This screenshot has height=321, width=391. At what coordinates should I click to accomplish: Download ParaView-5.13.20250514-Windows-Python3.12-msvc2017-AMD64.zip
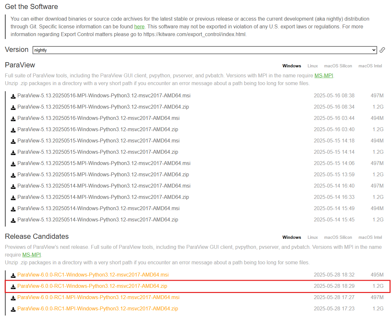pyautogui.click(x=98, y=219)
